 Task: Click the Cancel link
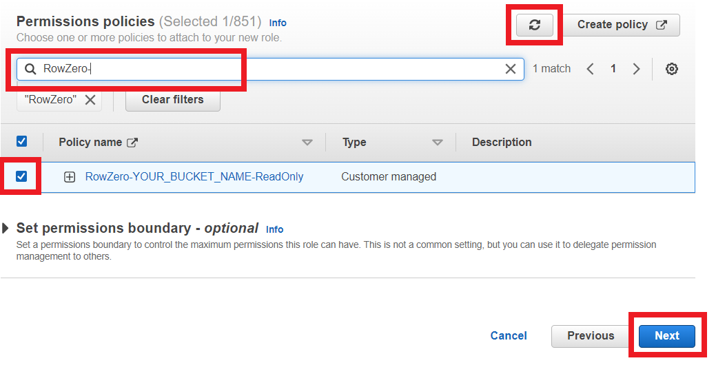[x=509, y=336]
